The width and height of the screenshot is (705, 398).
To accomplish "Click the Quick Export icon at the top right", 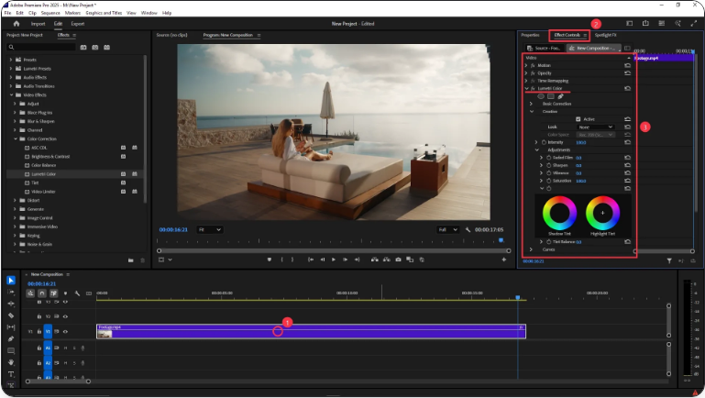I will (x=646, y=24).
